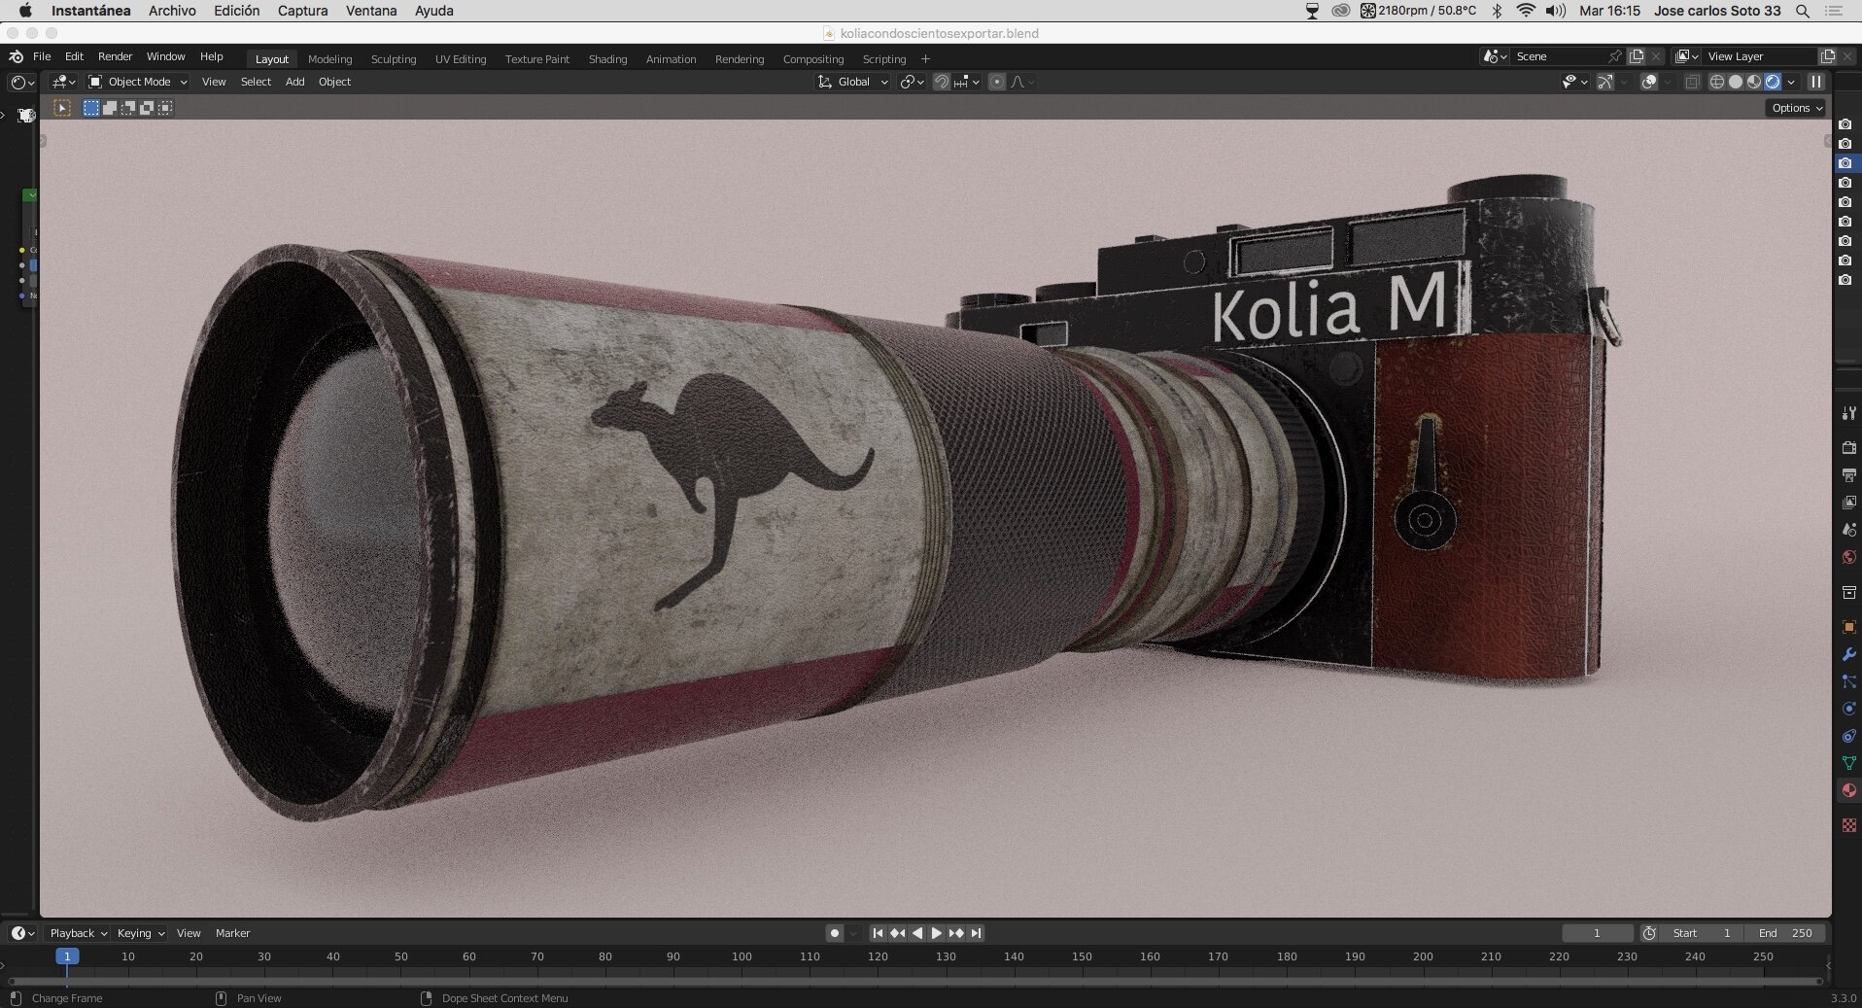
Task: Open the World properties tab
Action: pos(1848,557)
